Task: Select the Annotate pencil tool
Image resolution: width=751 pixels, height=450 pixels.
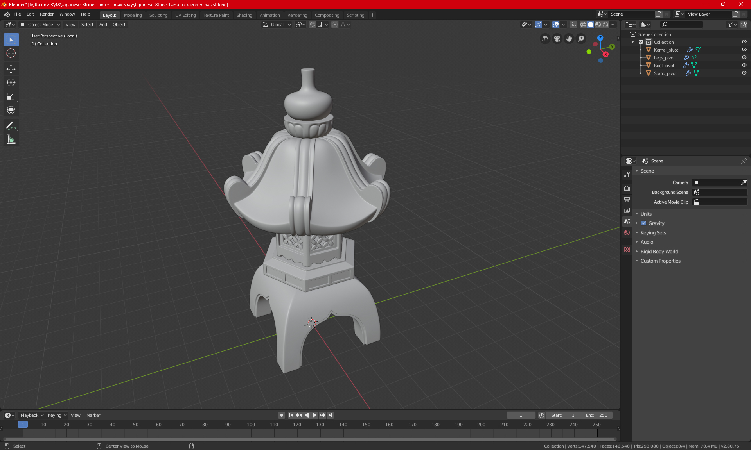Action: [x=11, y=126]
